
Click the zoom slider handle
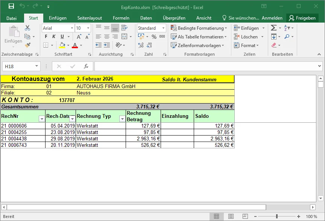click(277, 216)
